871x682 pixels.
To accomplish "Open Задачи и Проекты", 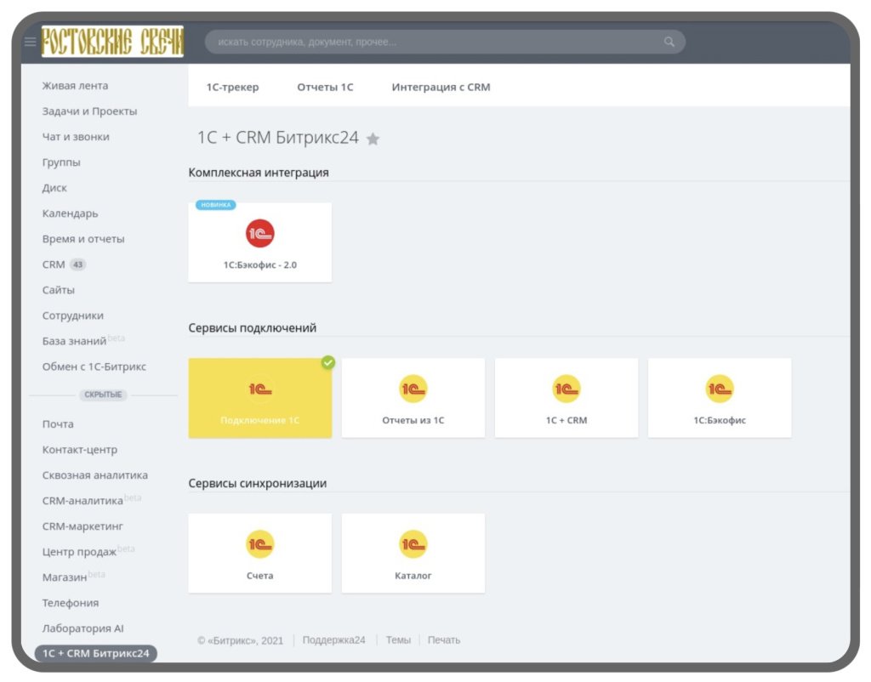I will (x=89, y=111).
